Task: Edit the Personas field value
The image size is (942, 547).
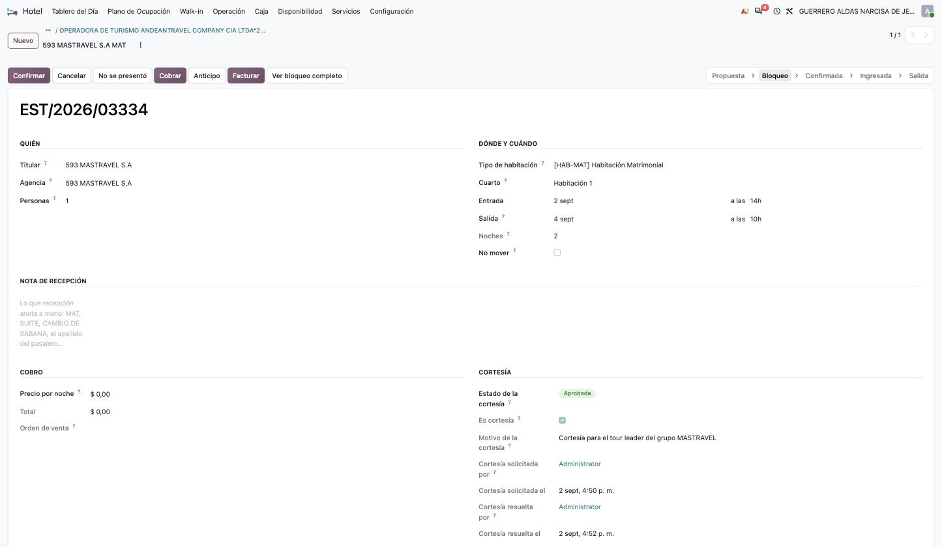Action: (x=264, y=201)
